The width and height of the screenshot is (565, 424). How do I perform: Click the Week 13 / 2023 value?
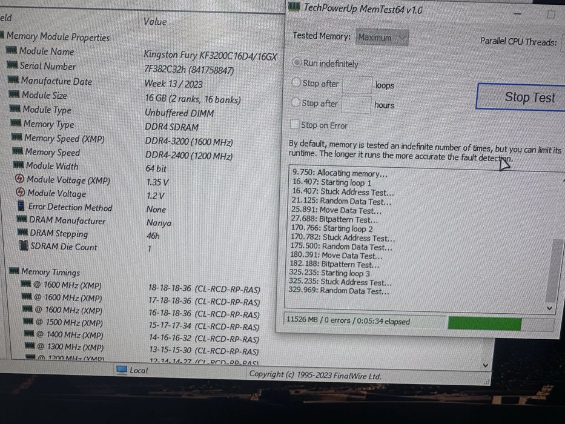tap(173, 84)
